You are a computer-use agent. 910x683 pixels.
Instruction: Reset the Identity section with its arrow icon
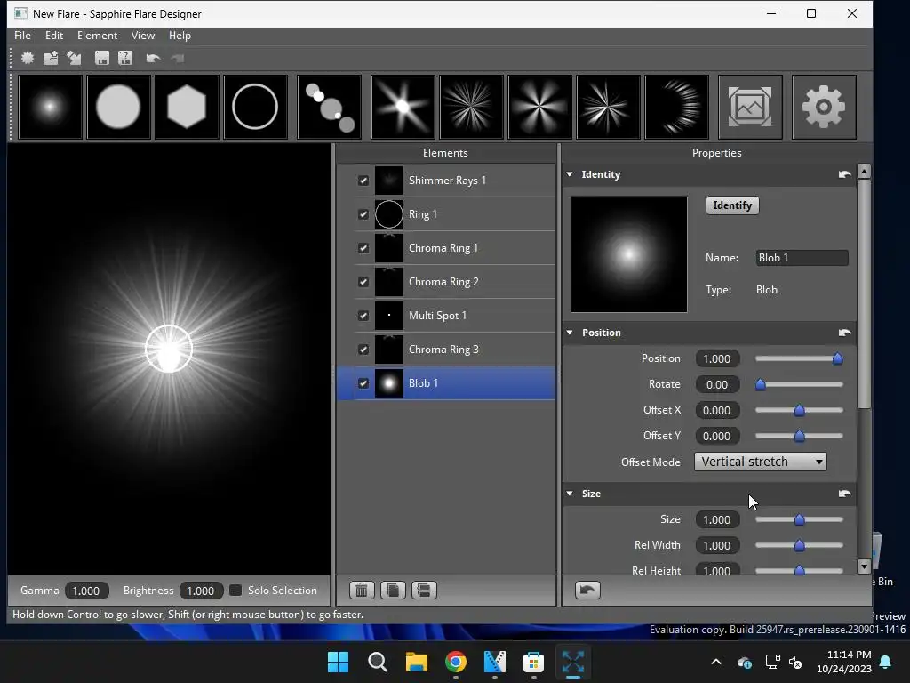(844, 174)
